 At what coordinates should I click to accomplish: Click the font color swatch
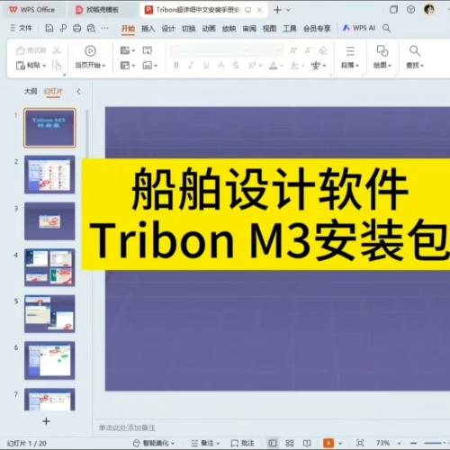pyautogui.click(x=273, y=65)
